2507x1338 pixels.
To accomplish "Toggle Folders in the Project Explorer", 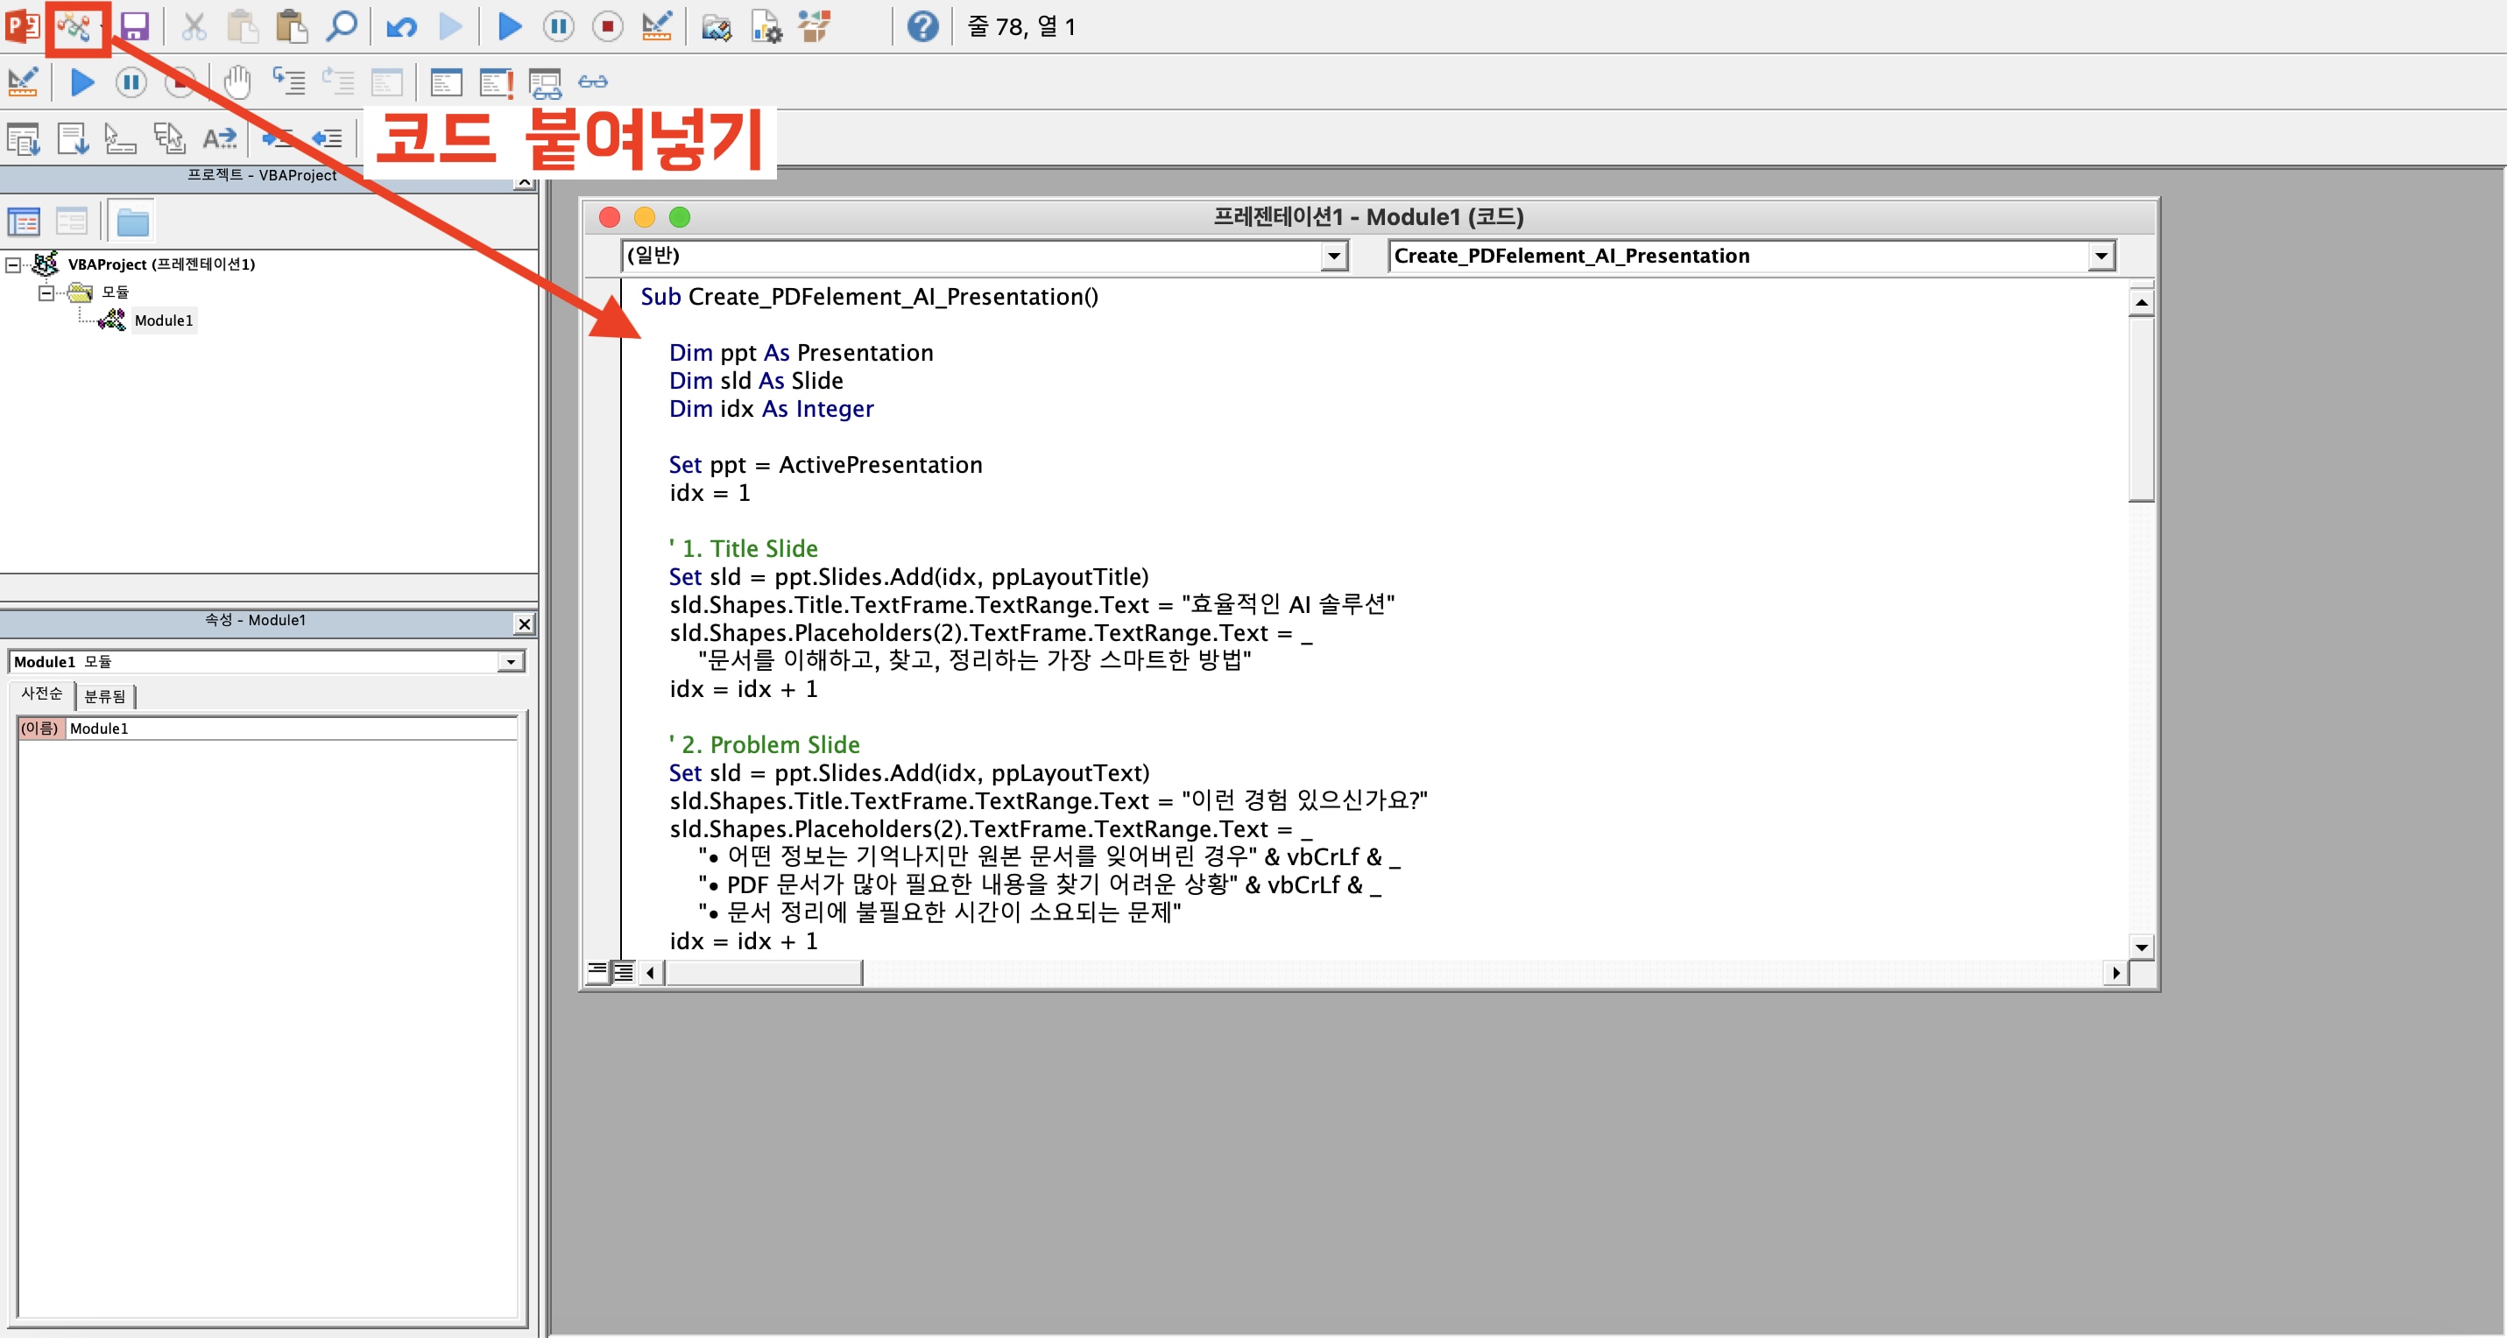I will coord(131,221).
